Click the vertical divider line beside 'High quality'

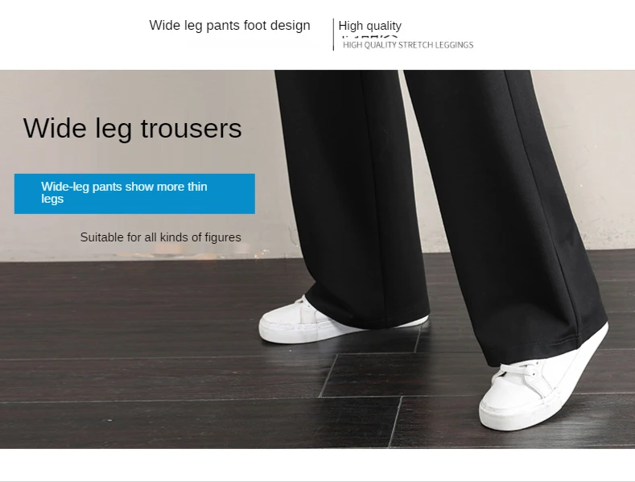tap(333, 35)
